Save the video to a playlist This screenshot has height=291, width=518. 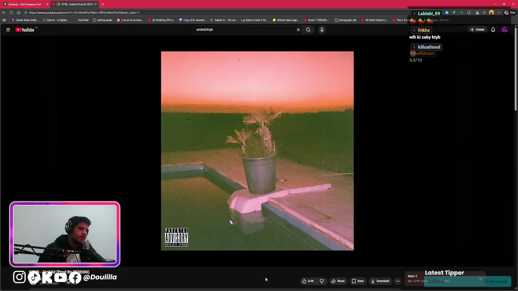tap(358, 281)
